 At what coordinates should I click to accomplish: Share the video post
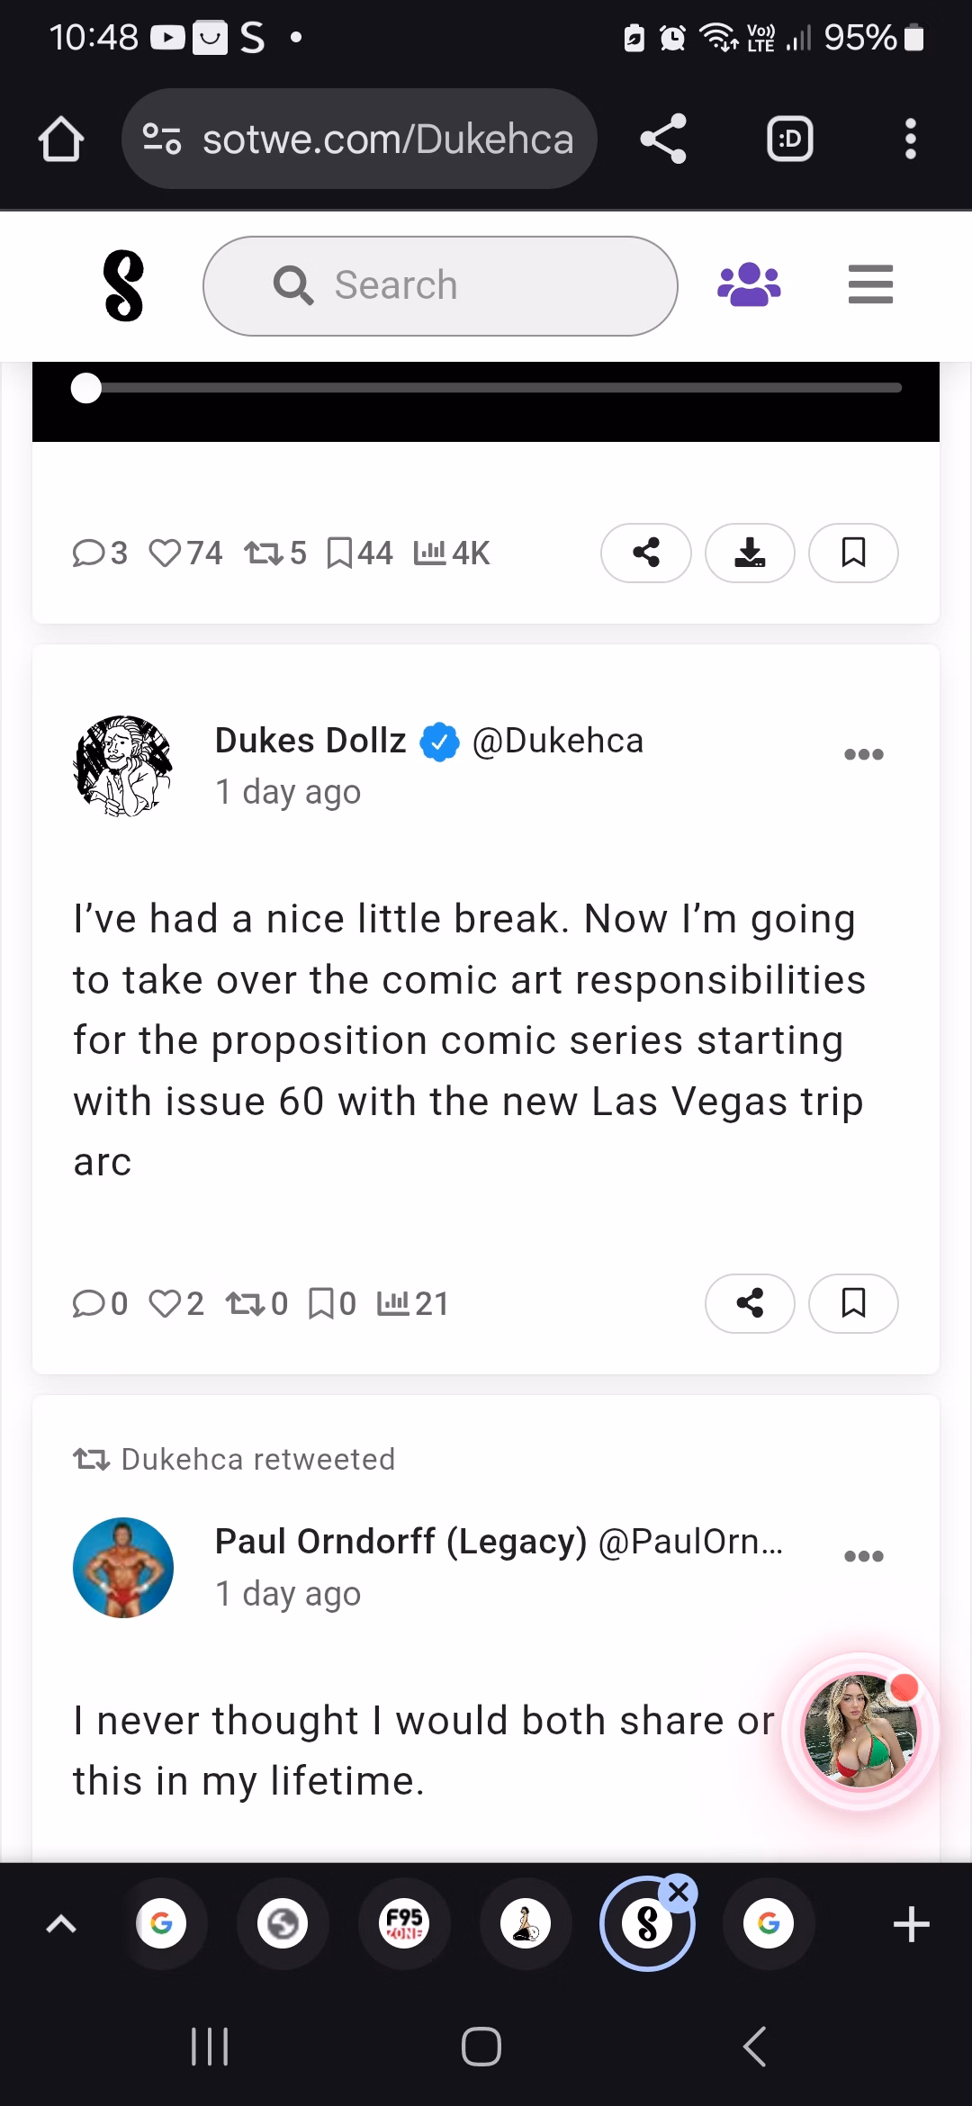pos(645,553)
